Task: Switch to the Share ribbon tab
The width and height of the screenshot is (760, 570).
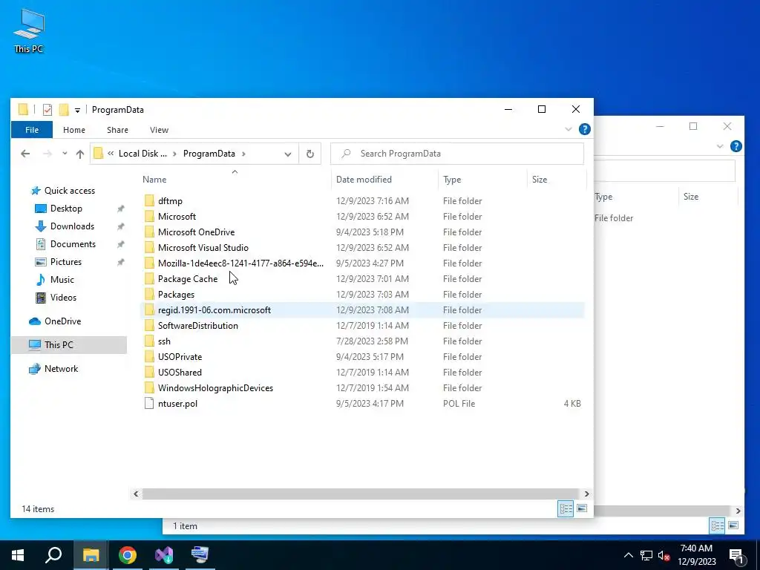Action: 118,130
